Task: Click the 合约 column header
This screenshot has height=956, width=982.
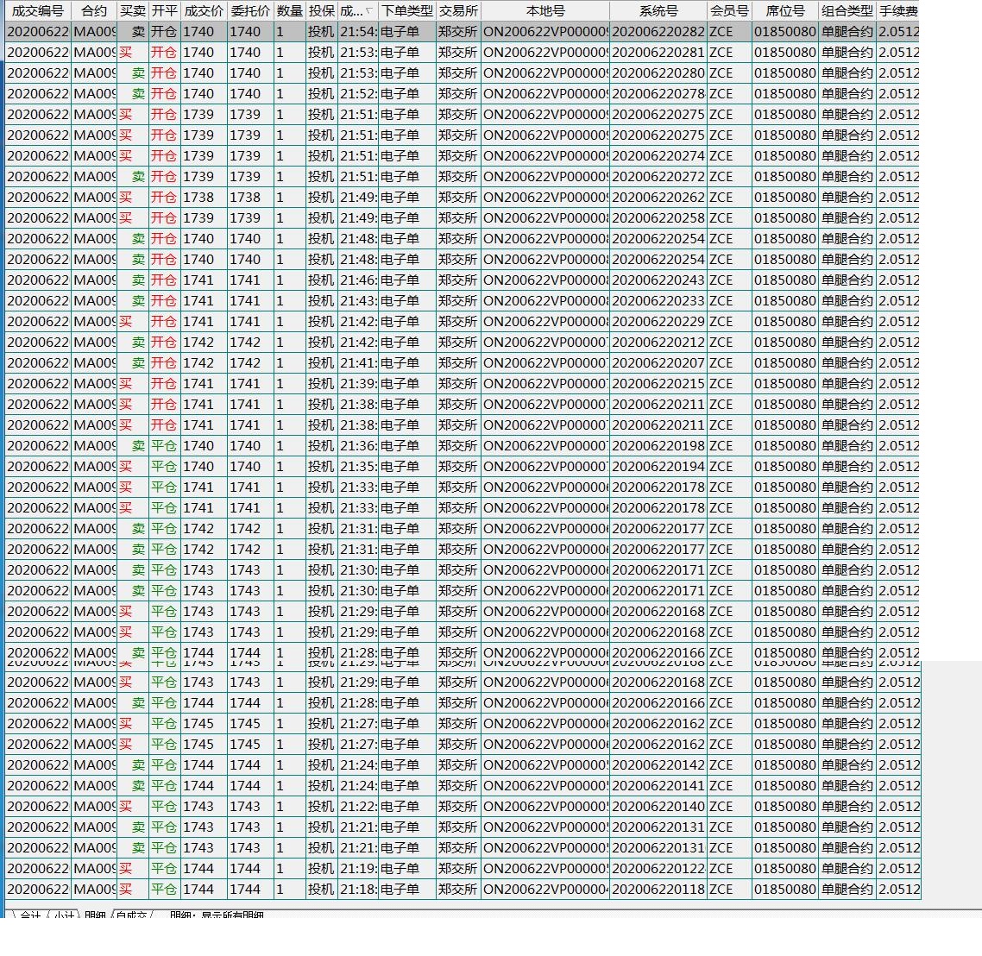Action: point(94,10)
